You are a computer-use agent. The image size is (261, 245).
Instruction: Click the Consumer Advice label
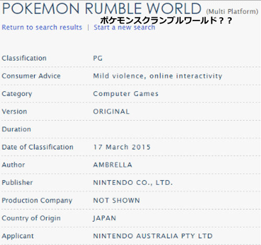tap(31, 76)
